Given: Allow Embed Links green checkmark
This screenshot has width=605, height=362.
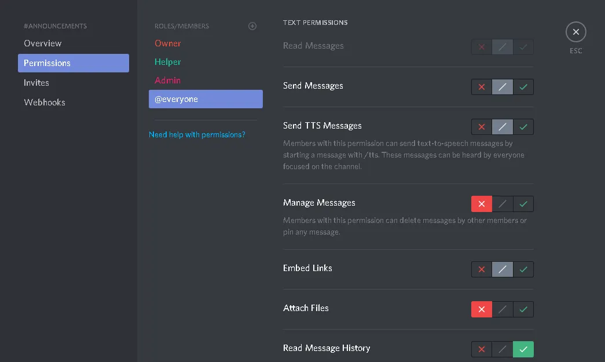Looking at the screenshot, I should coord(523,269).
